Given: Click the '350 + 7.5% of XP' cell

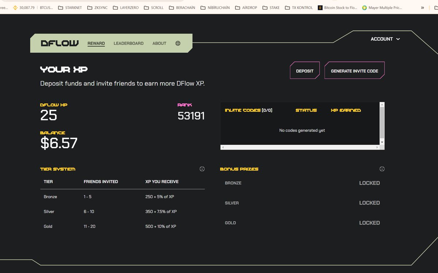Looking at the screenshot, I should point(161,211).
